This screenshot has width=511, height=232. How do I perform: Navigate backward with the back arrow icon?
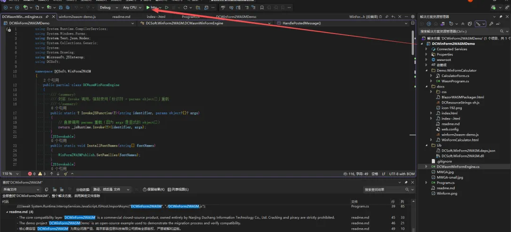point(6,7)
